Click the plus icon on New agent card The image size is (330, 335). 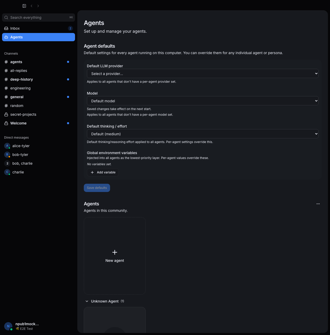115,252
